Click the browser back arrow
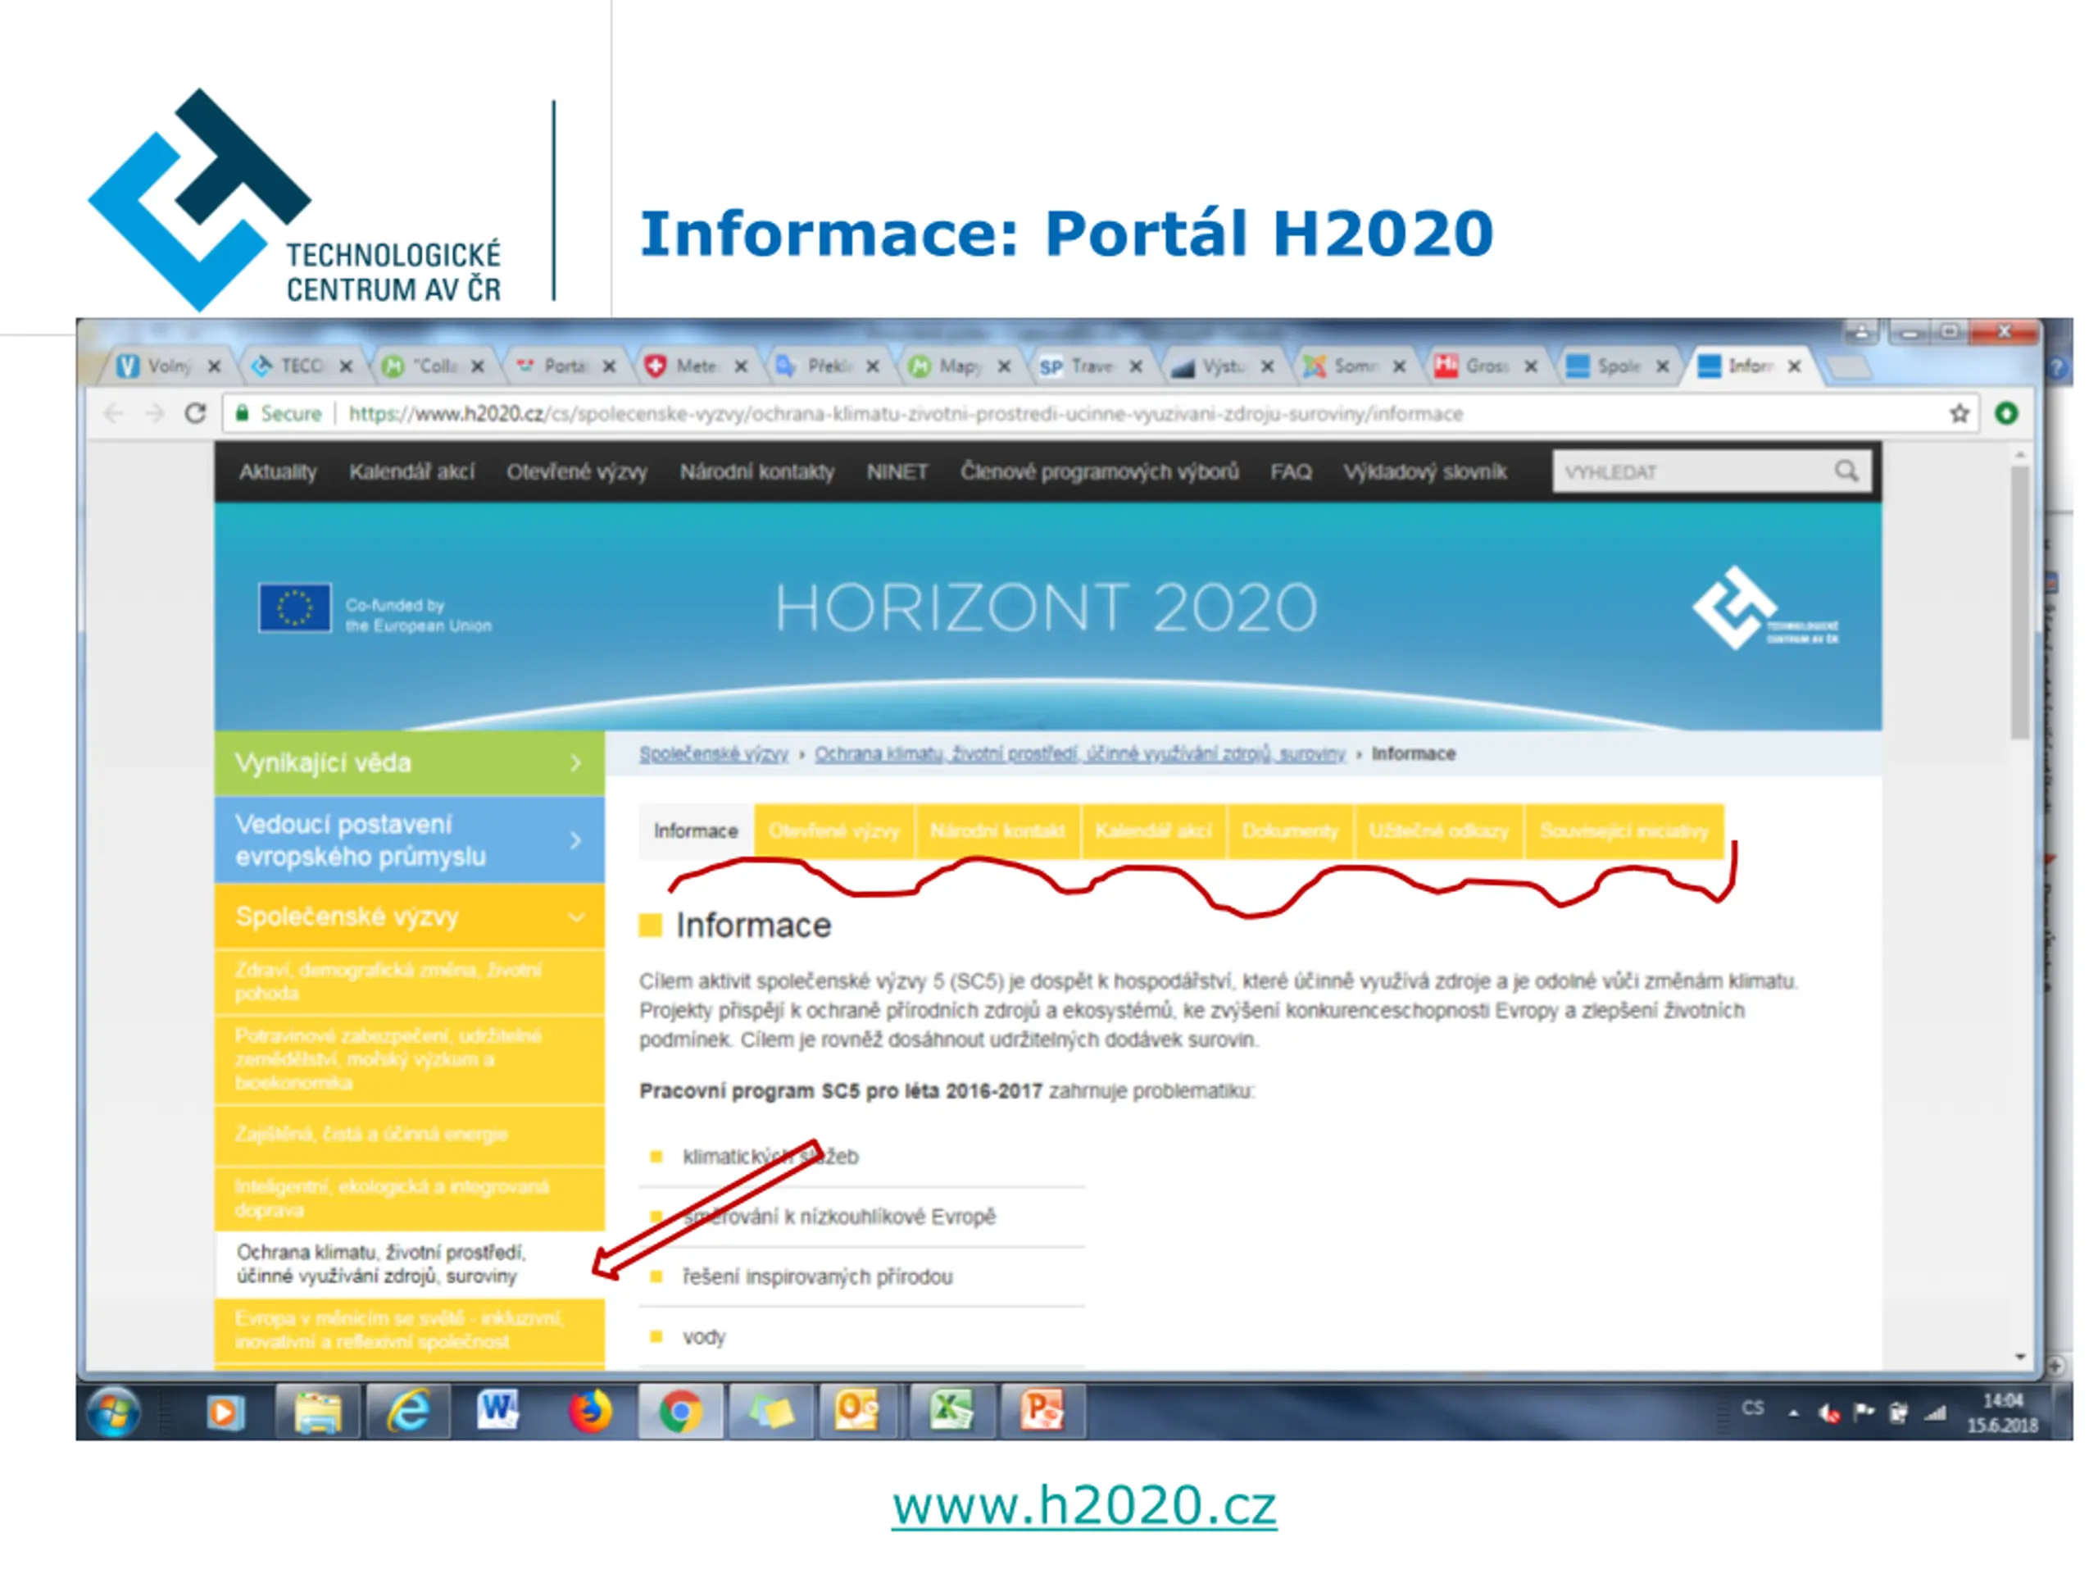The width and height of the screenshot is (2098, 1574). tap(114, 414)
